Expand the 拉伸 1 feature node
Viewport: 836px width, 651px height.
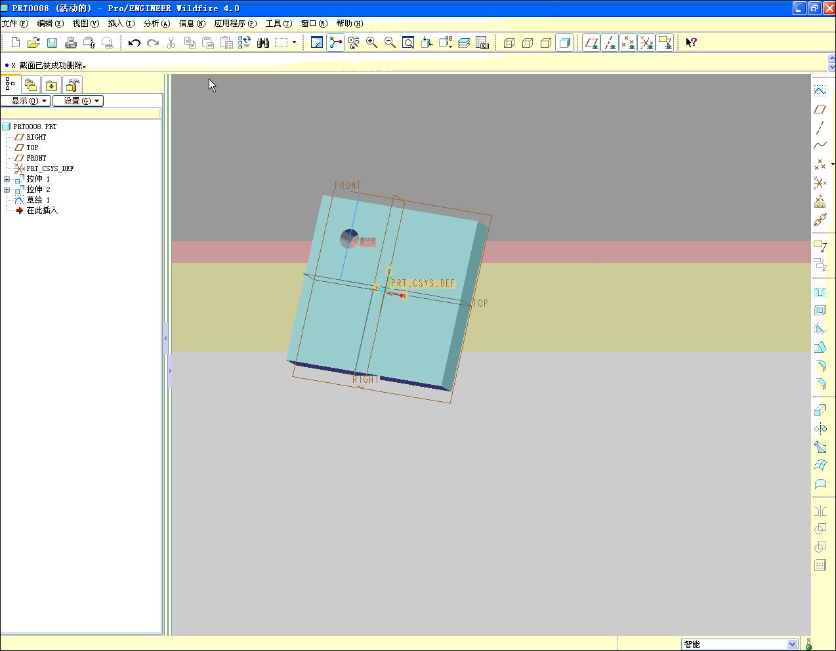(x=7, y=179)
